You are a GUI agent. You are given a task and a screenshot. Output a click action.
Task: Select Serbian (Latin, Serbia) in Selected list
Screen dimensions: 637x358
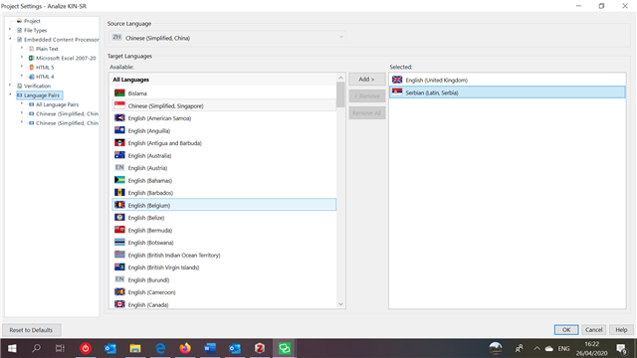pos(508,92)
